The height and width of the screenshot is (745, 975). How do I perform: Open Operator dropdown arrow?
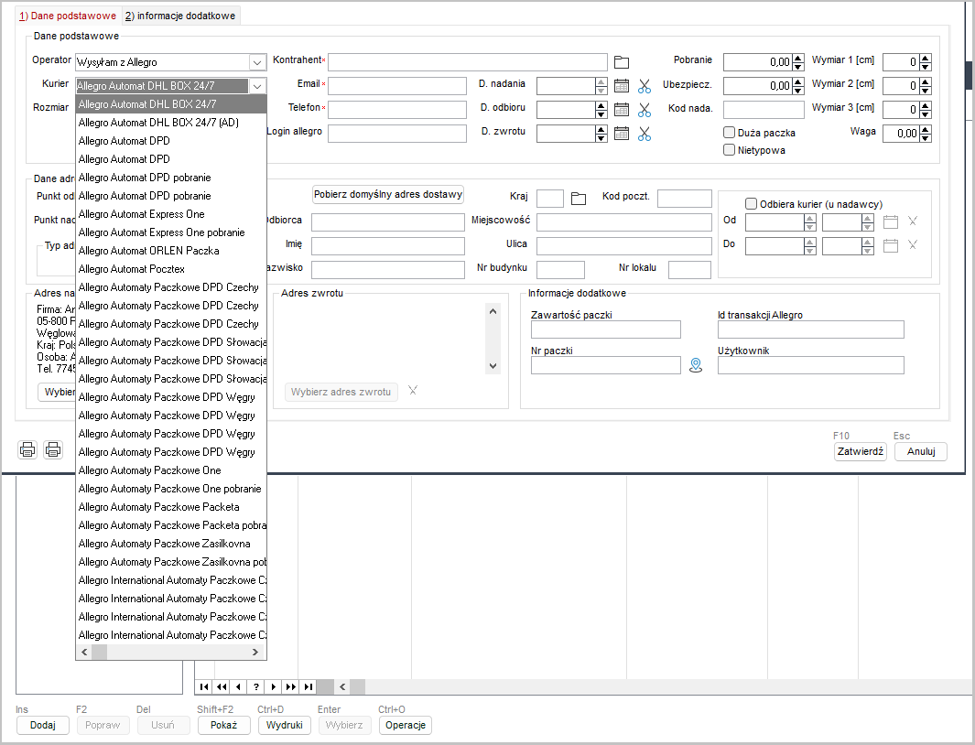257,62
